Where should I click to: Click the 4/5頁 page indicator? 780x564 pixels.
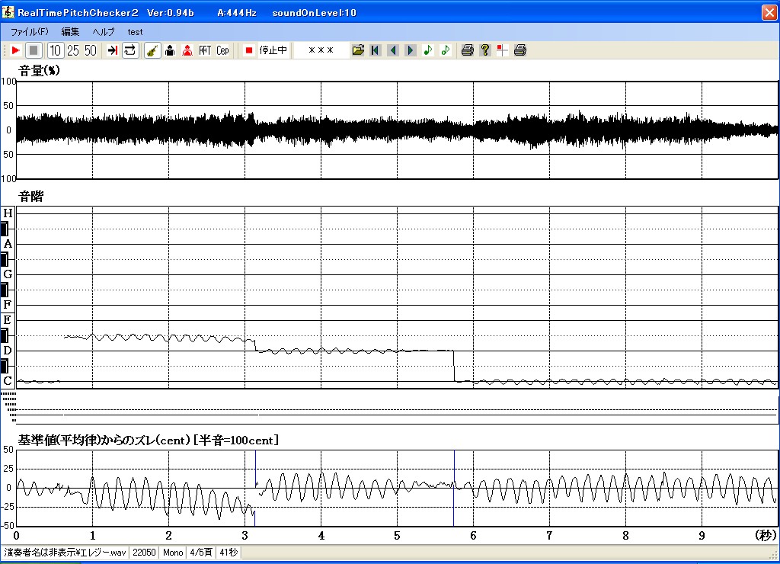tap(201, 553)
